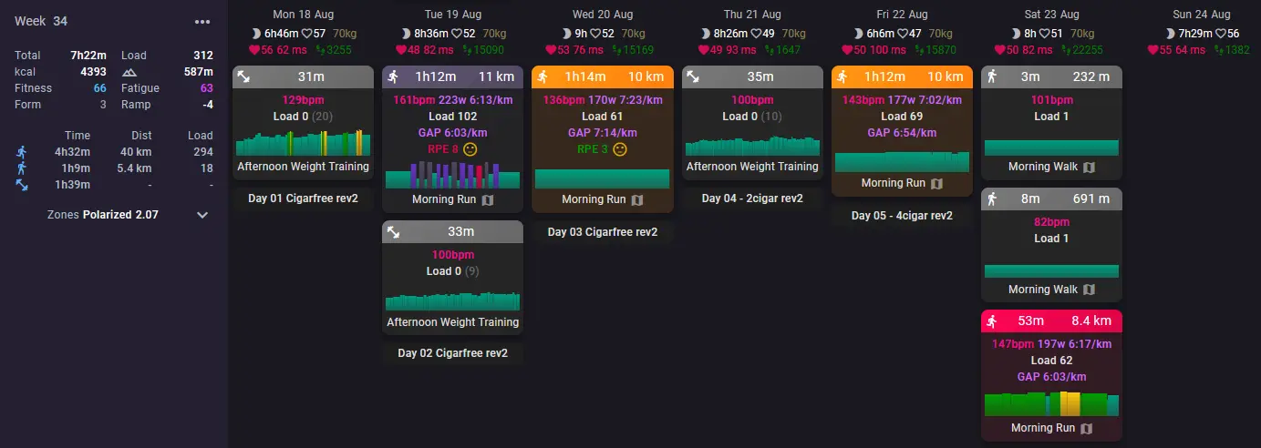Open Tuesday's Afternoon Weight Training activity title
This screenshot has height=448, width=1261.
(x=452, y=321)
